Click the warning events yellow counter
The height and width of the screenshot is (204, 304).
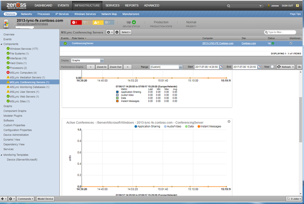[98, 22]
